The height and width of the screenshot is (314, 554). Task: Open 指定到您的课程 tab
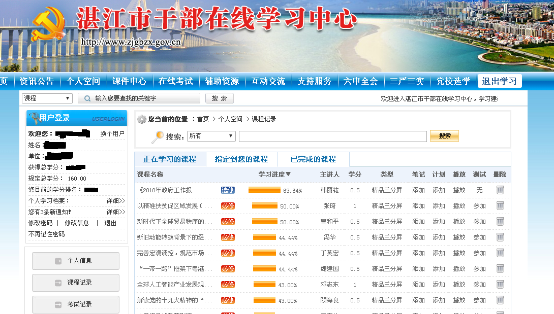[x=241, y=159]
